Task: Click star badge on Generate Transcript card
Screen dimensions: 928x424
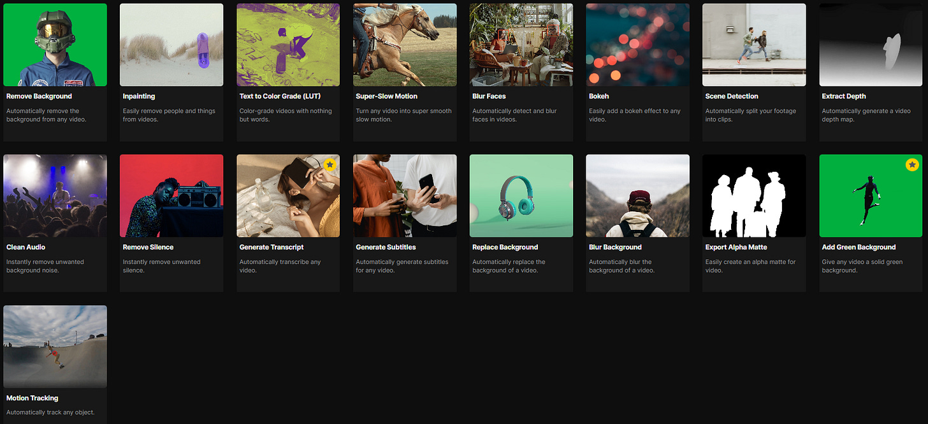Action: 330,165
